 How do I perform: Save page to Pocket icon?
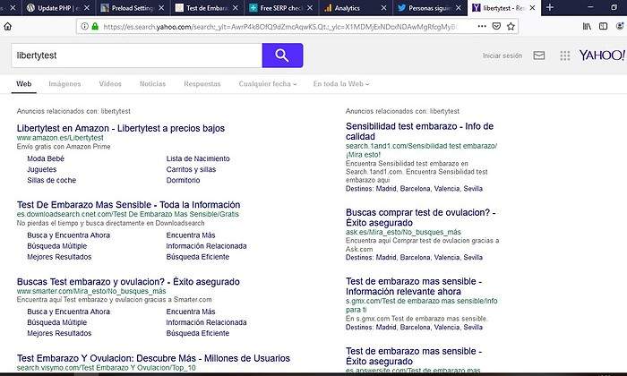click(496, 26)
